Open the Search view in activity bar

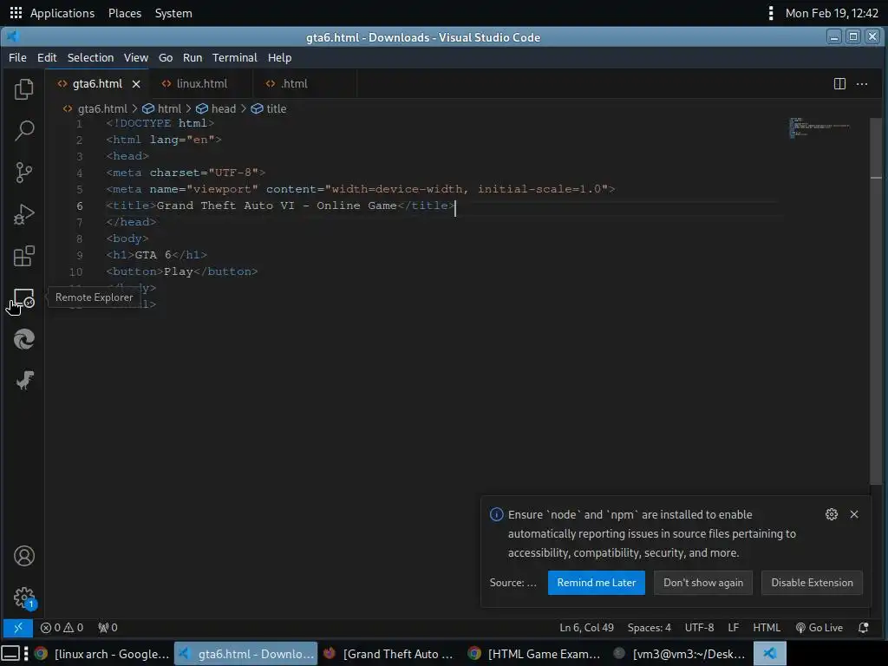pos(23,130)
